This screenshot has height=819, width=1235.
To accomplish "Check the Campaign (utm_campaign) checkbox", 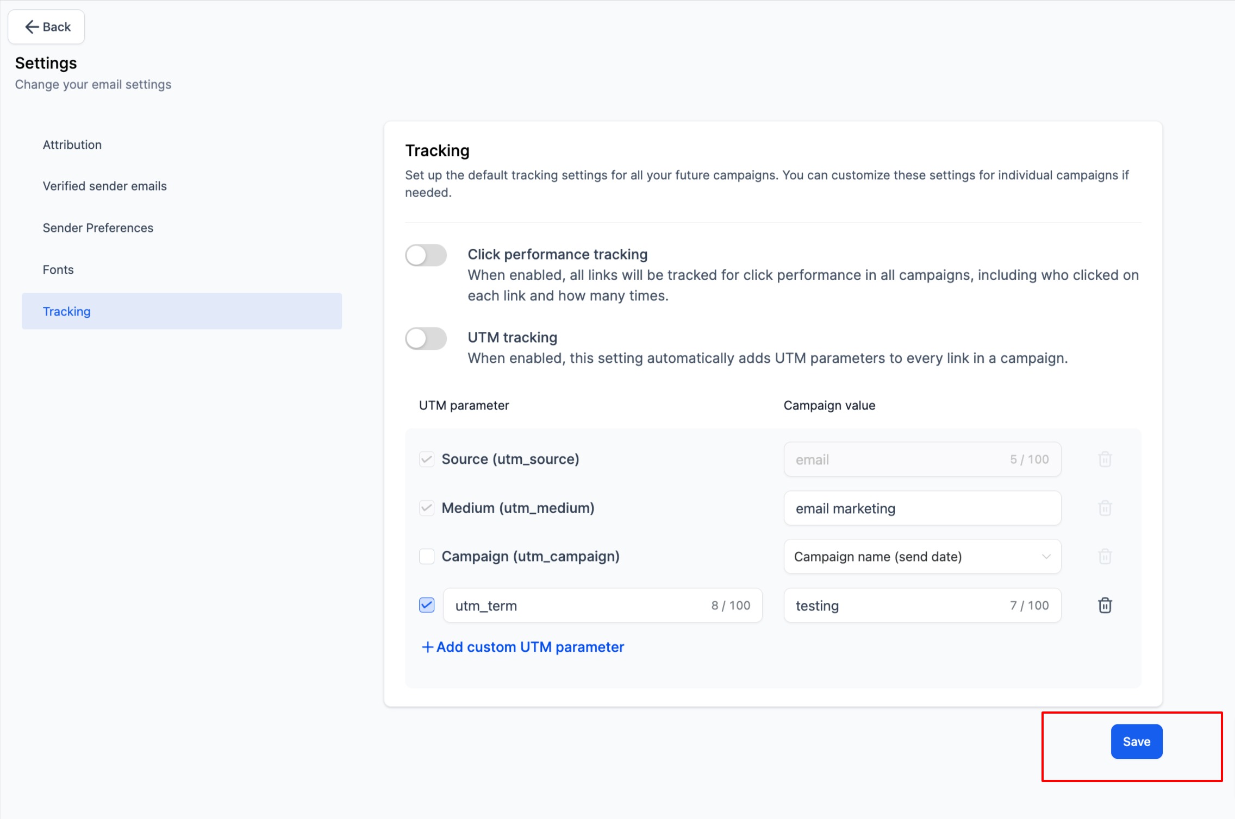I will (427, 556).
